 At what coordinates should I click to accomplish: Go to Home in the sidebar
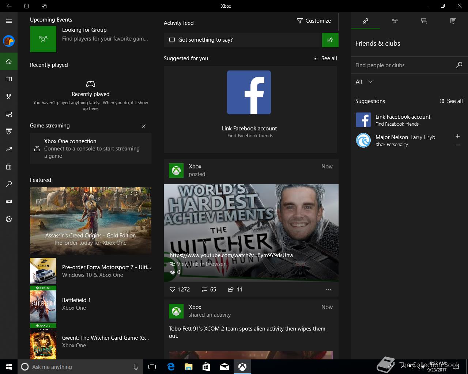[x=9, y=61]
